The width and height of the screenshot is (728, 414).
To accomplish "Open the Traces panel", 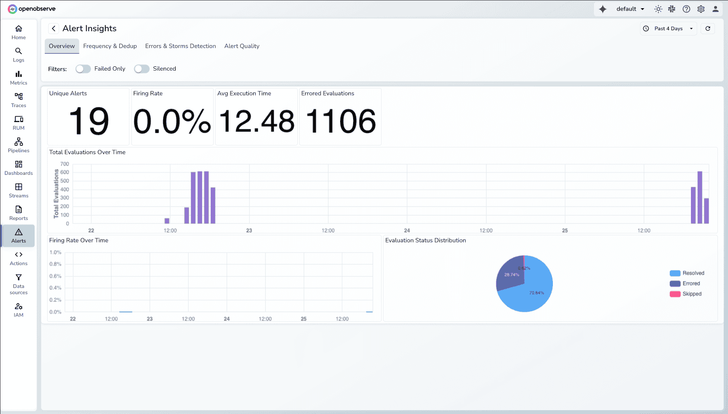I will pyautogui.click(x=18, y=99).
